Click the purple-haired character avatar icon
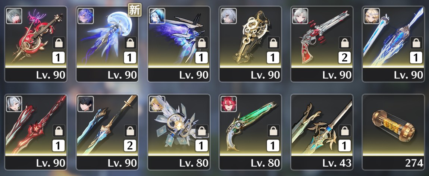This screenshot has width=429, height=176. 86,16
